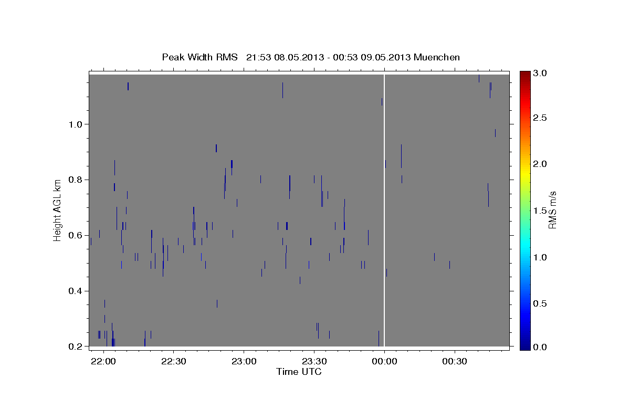Click the 00:30 time tick label
Screen dimensions: 630x420
[x=454, y=362]
